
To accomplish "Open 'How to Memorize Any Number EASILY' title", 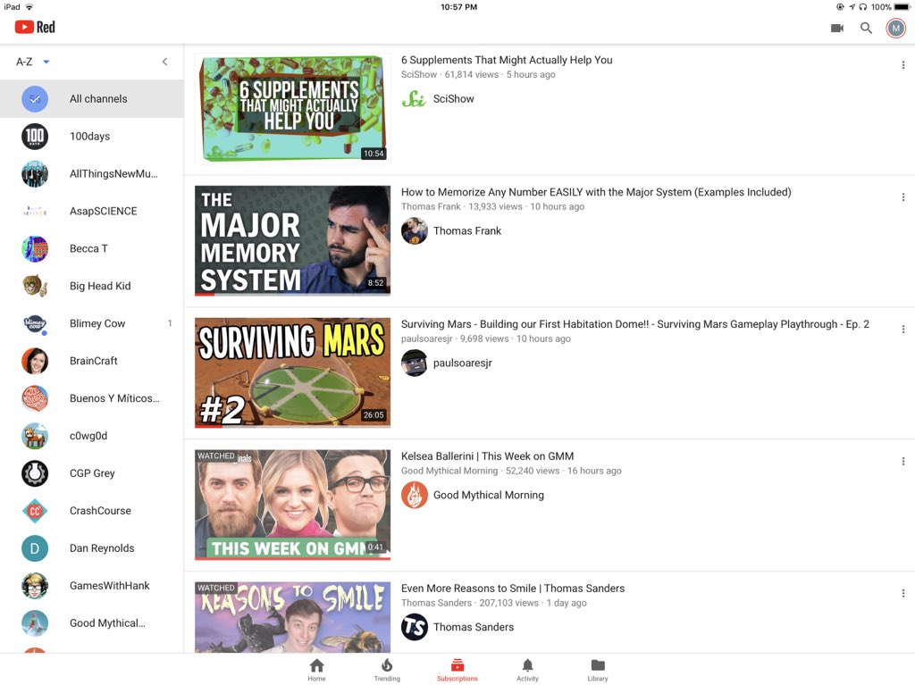I will click(x=596, y=192).
